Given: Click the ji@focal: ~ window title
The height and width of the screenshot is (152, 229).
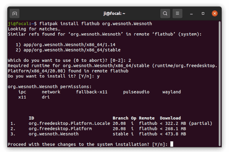Looking at the screenshot, I should (x=114, y=13).
